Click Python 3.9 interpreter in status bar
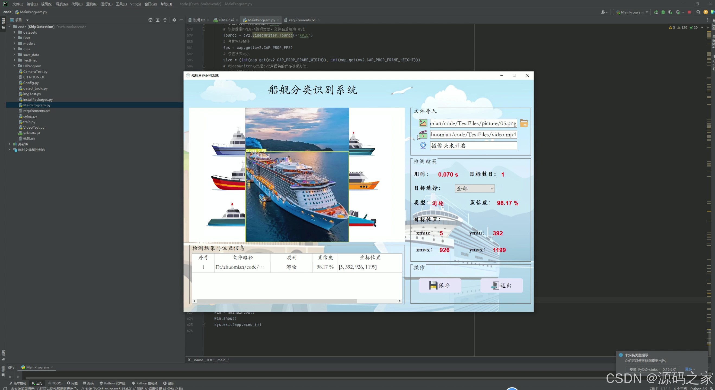 tap(698, 388)
